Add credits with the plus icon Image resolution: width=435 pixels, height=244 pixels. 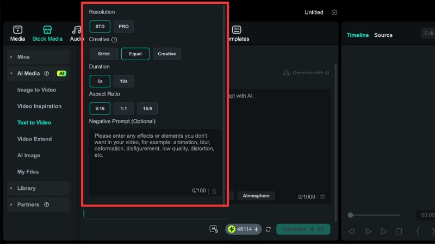click(256, 229)
